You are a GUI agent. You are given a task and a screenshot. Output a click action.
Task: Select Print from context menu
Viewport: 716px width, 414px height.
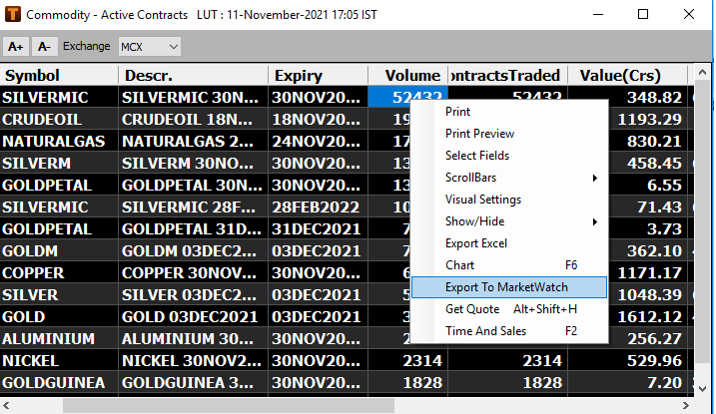[457, 112]
